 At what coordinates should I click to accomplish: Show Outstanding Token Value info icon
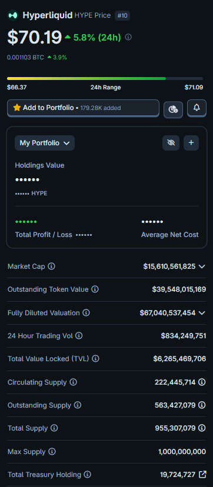pyautogui.click(x=95, y=289)
